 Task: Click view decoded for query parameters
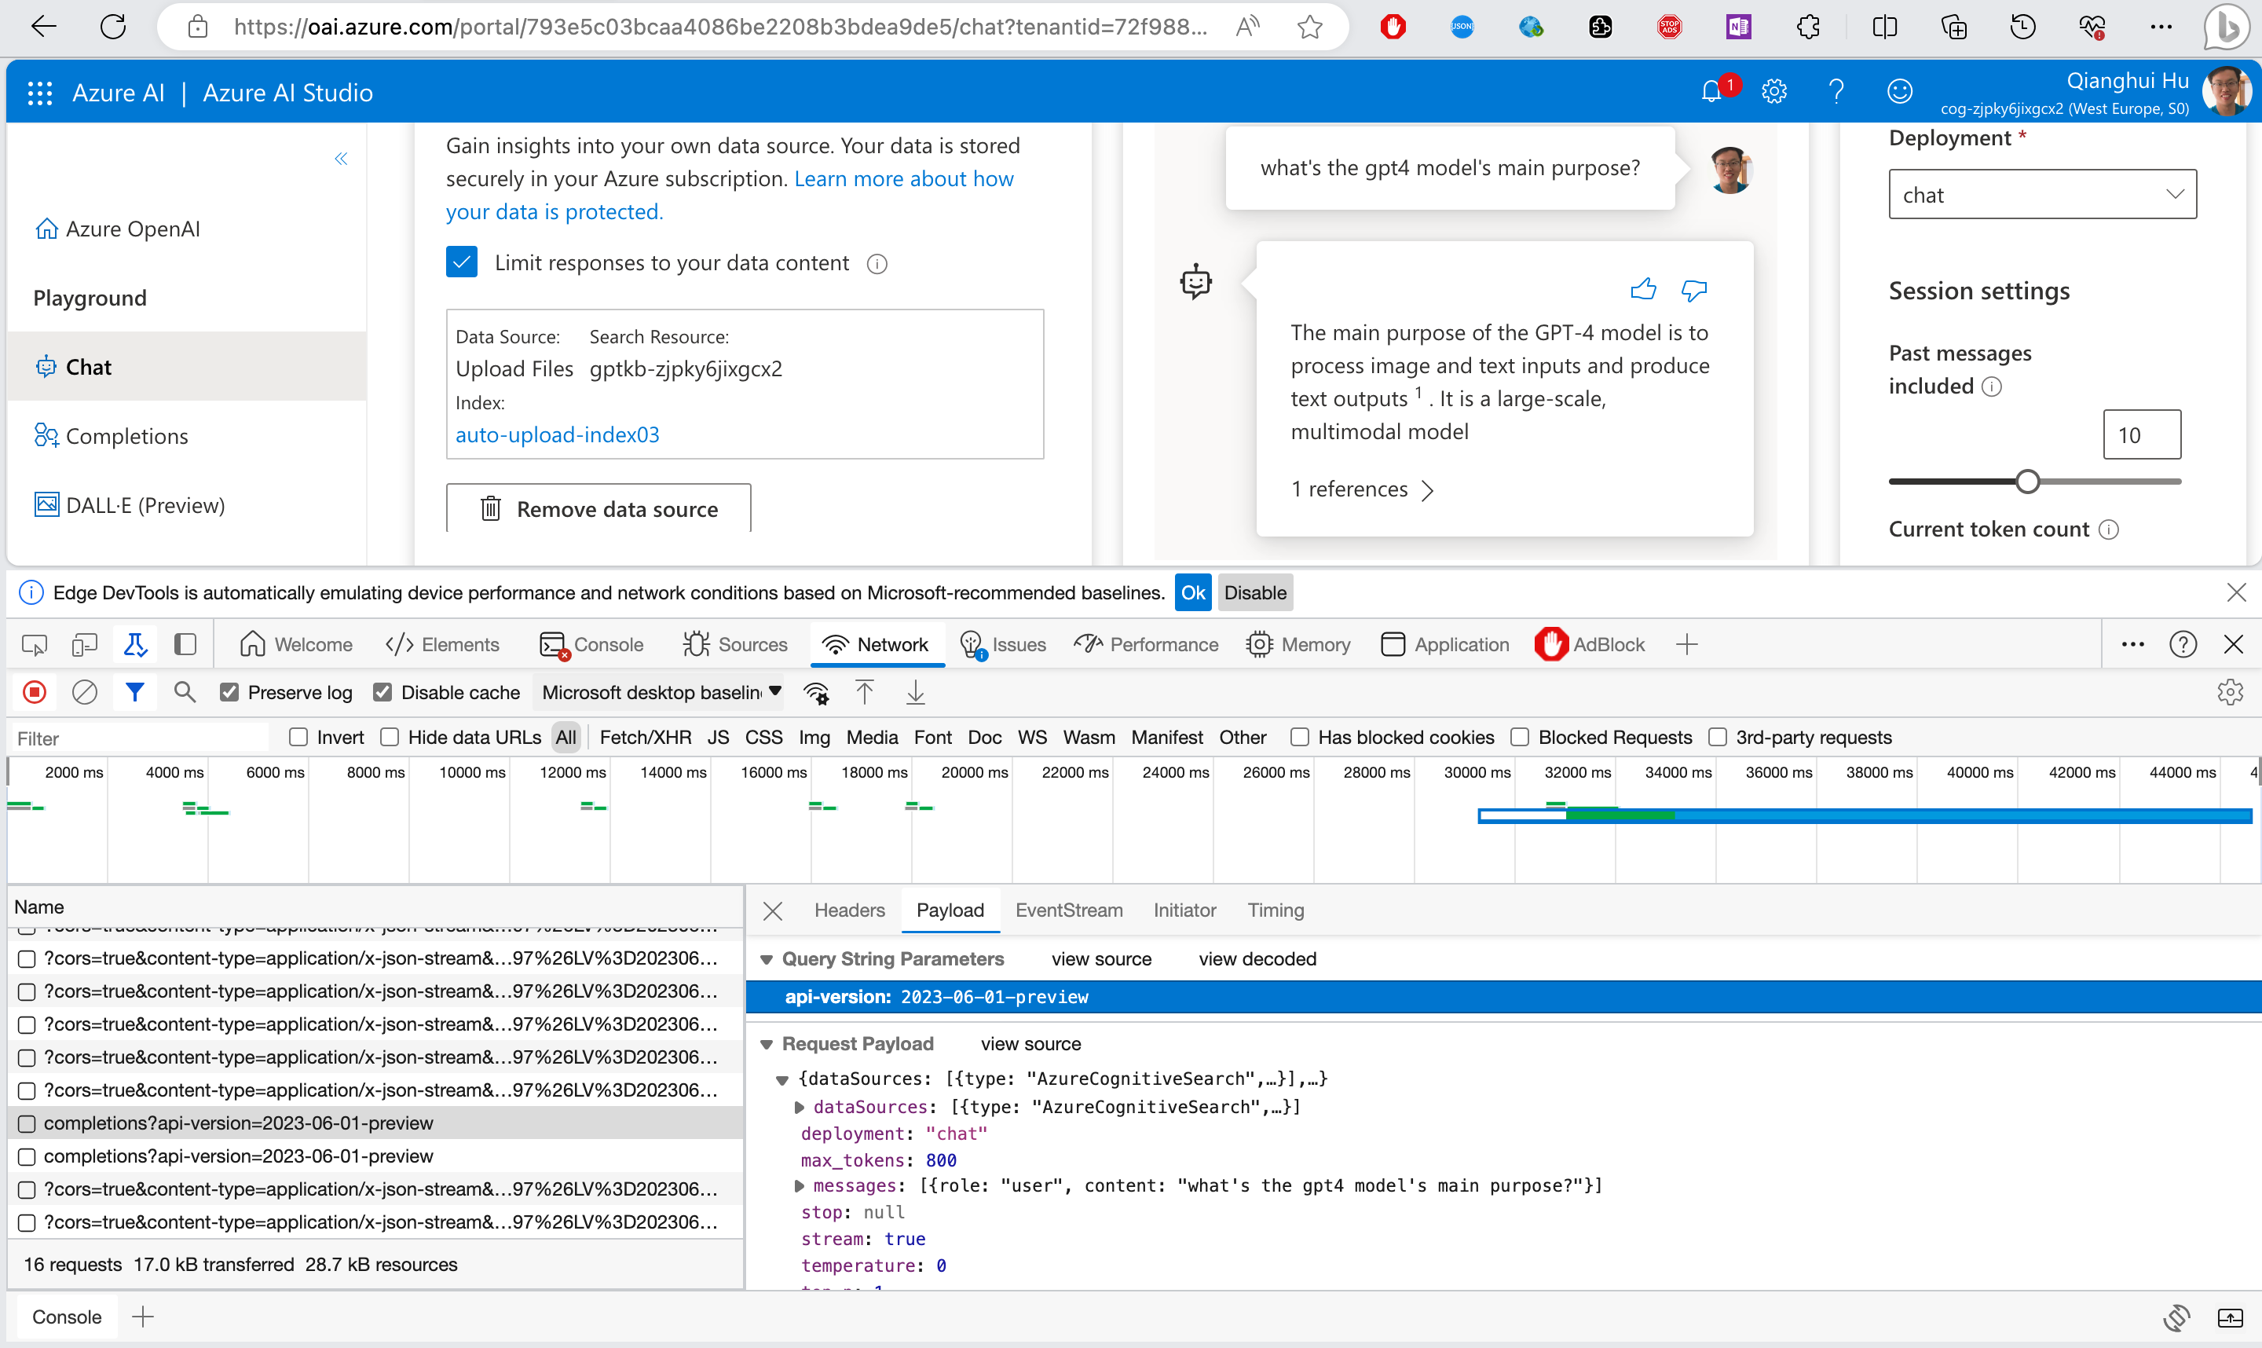pos(1257,959)
